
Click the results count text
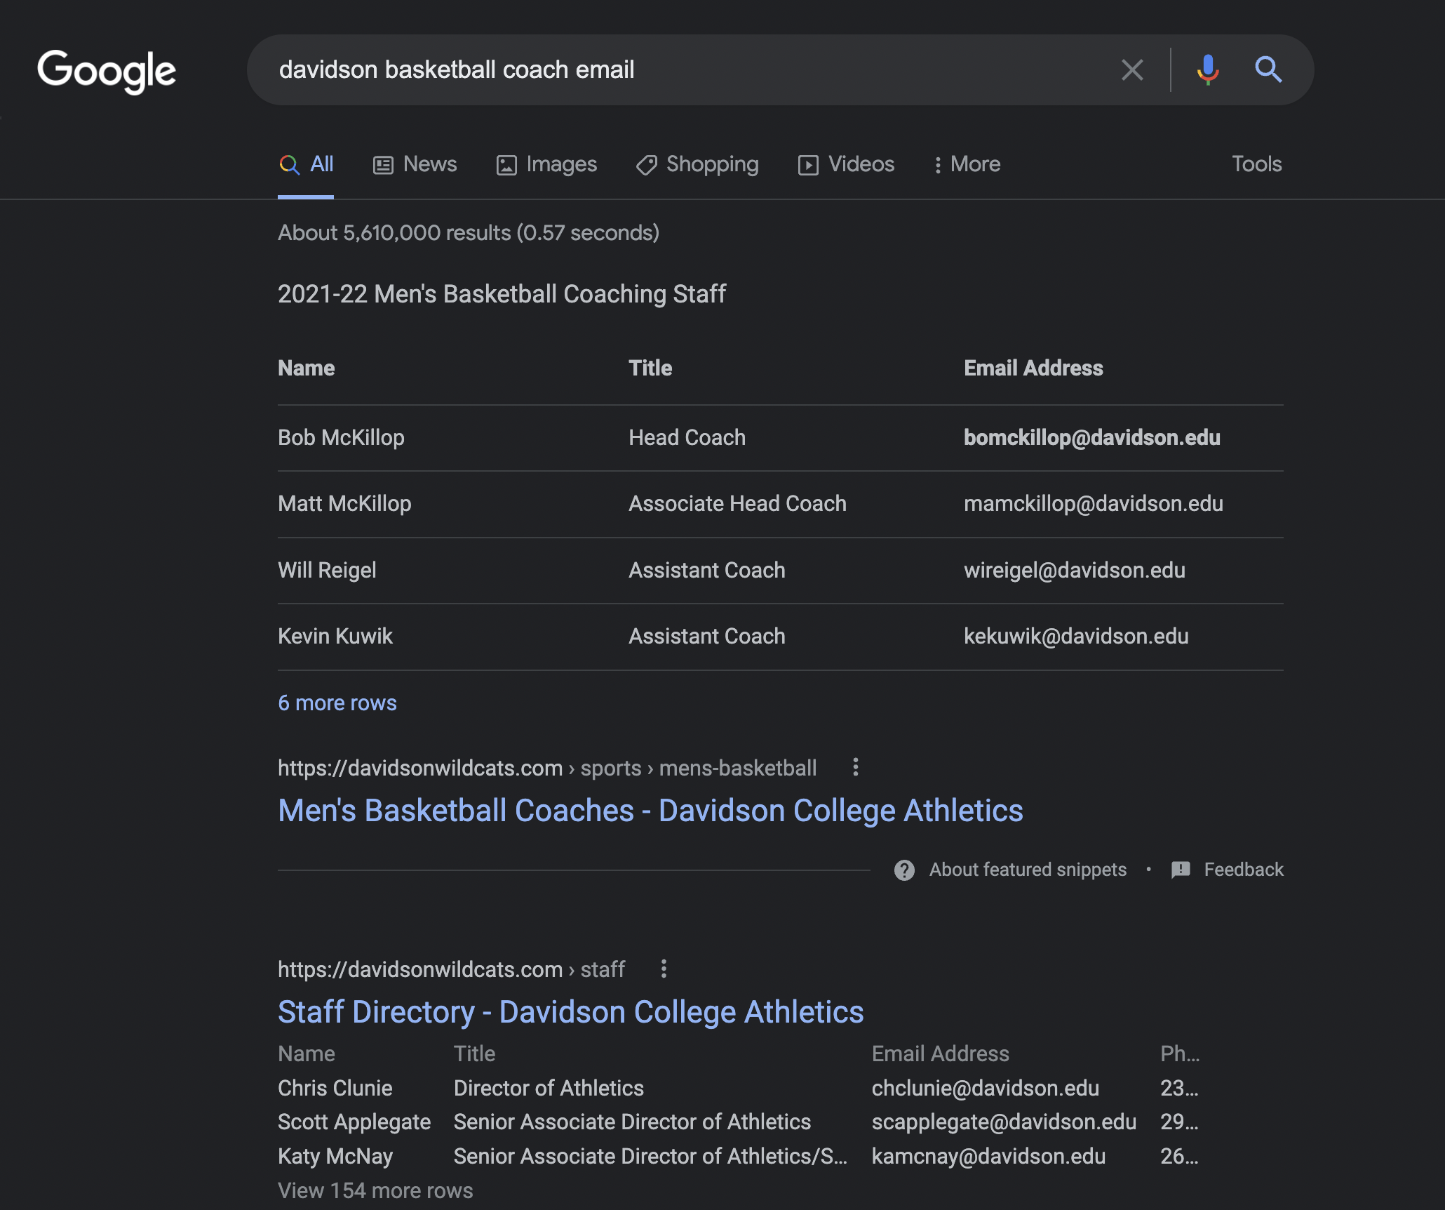[x=469, y=232]
